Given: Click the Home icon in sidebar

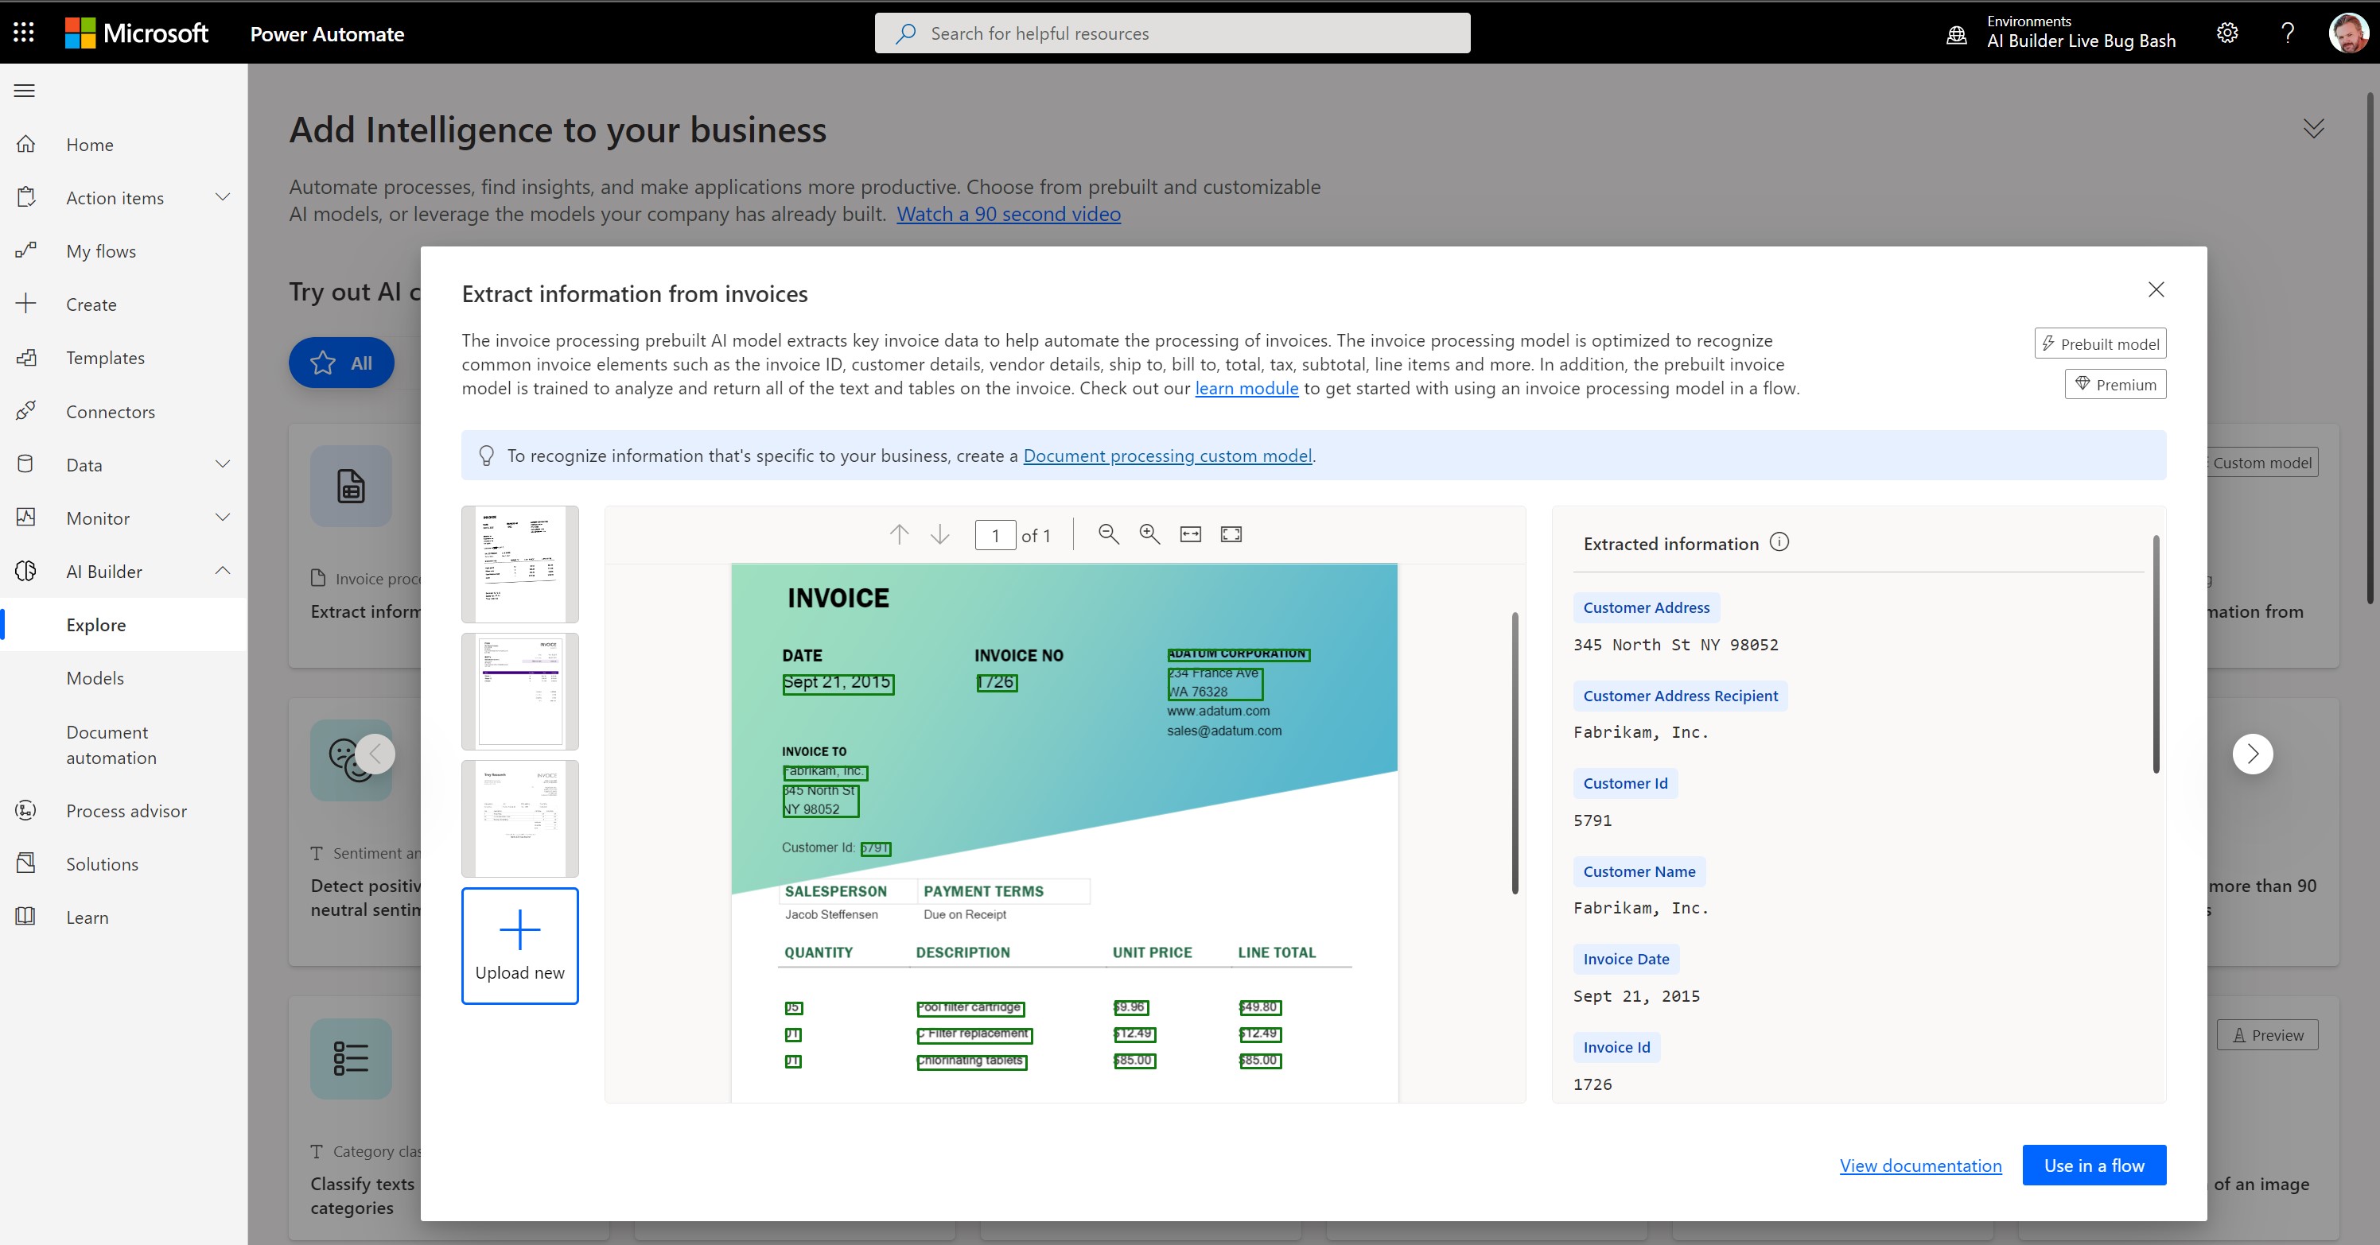Looking at the screenshot, I should click(26, 144).
